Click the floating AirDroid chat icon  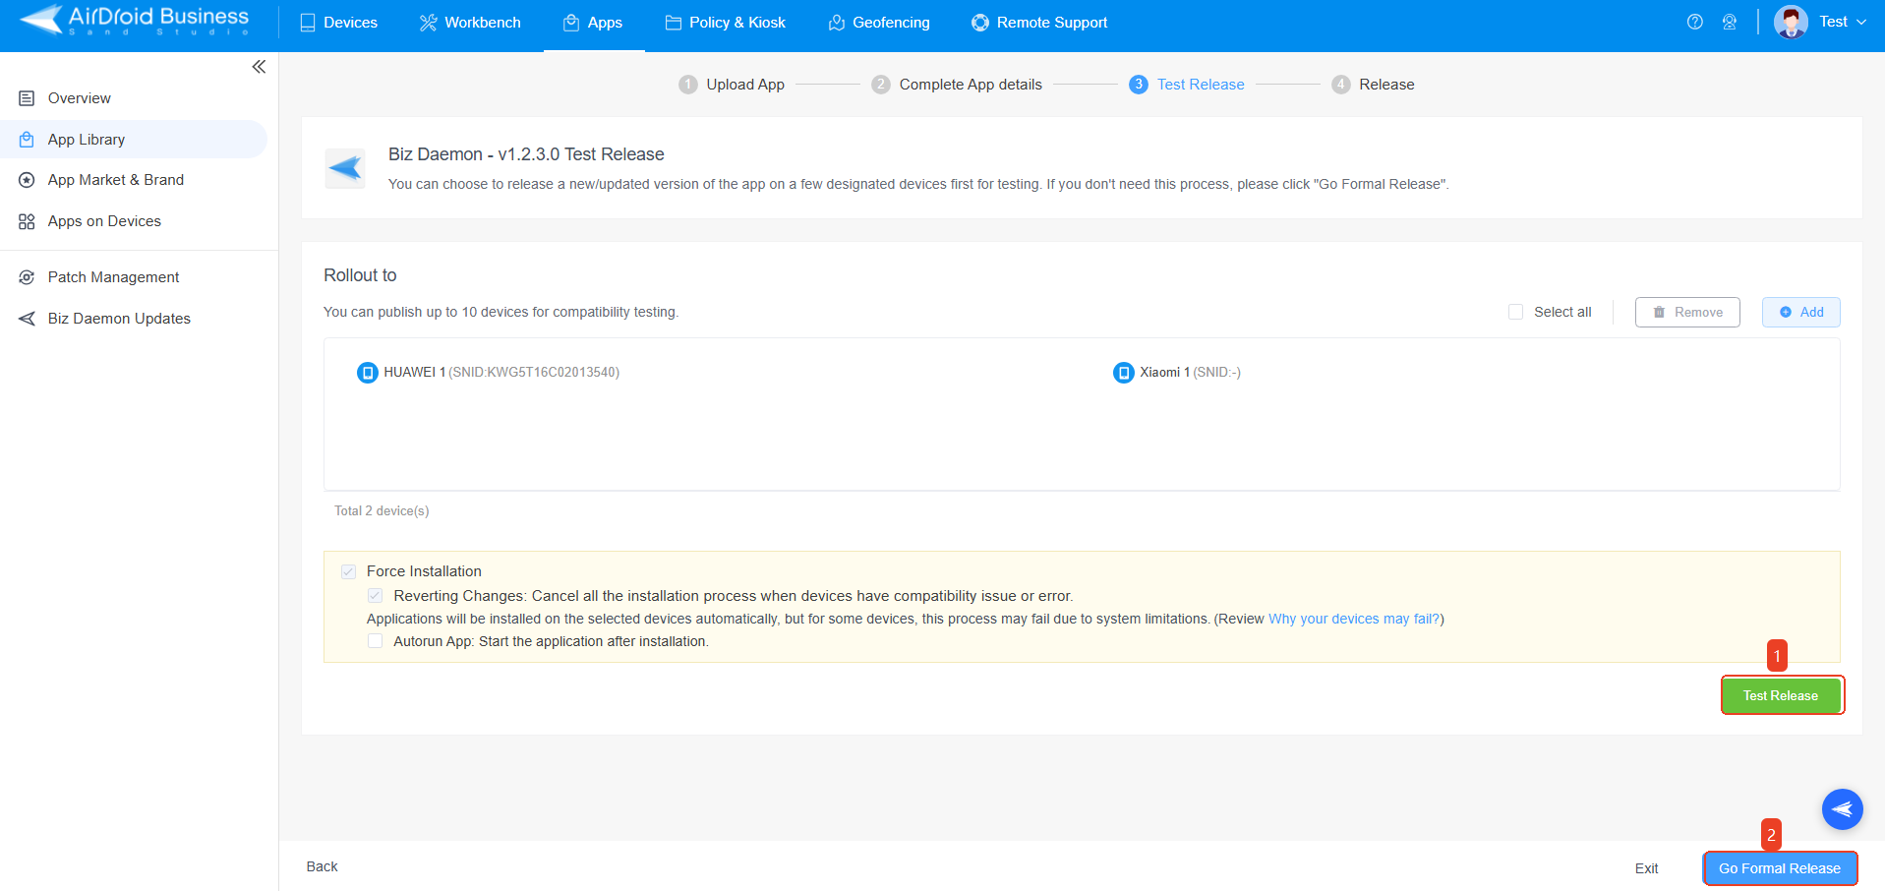[x=1842, y=808]
